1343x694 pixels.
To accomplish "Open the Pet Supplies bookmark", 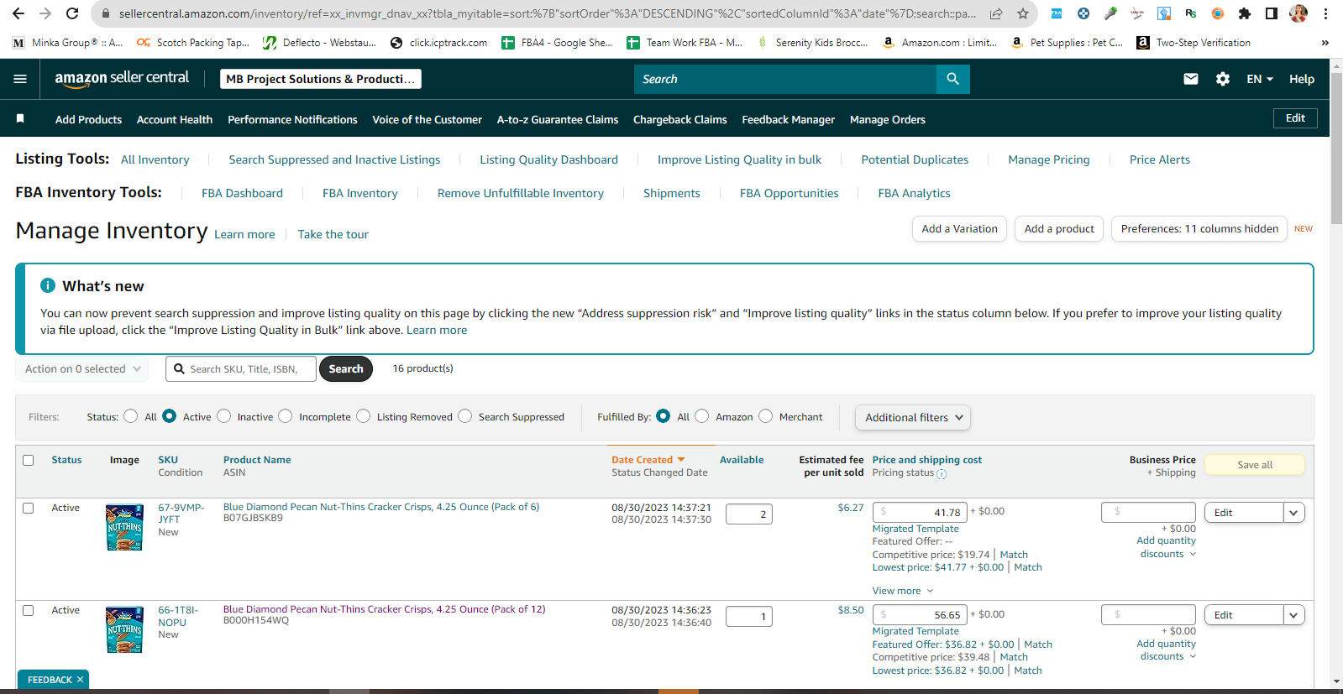I will point(1067,43).
